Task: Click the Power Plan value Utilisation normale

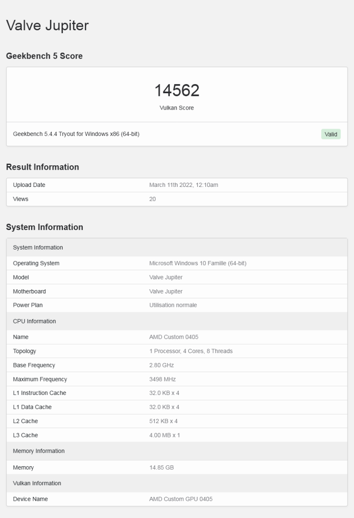Action: tap(173, 305)
